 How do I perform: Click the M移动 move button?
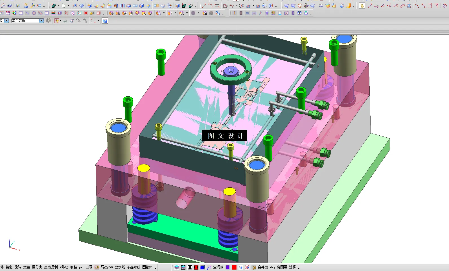click(64, 267)
